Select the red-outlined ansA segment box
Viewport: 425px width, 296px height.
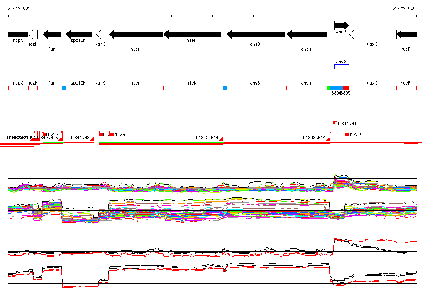[307, 88]
